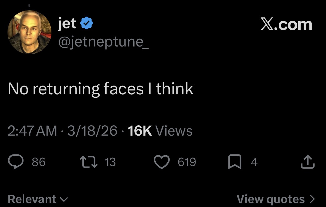The height and width of the screenshot is (207, 326).
Task: Click the chevron beside Relevant
Action: 64,199
